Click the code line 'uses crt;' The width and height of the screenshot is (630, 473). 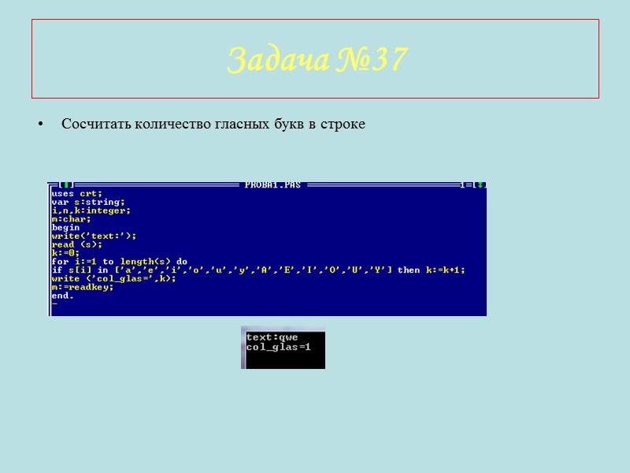[x=76, y=193]
